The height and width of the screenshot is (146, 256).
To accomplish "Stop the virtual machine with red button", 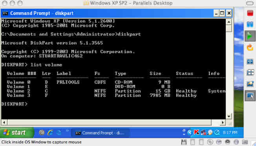I will (x=250, y=13).
